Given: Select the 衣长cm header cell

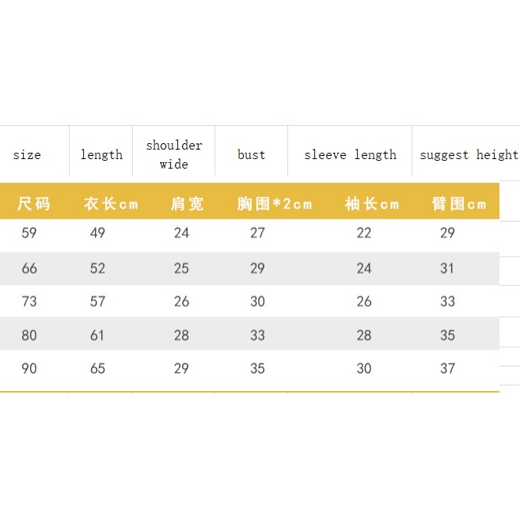Looking at the screenshot, I should pyautogui.click(x=111, y=204).
